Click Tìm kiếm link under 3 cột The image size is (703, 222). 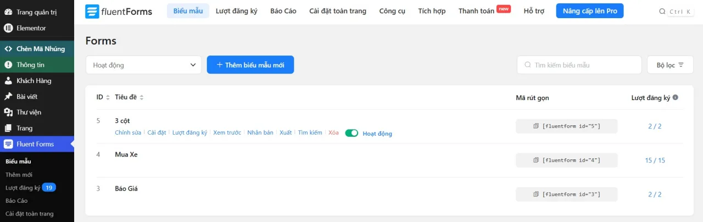[x=310, y=133]
